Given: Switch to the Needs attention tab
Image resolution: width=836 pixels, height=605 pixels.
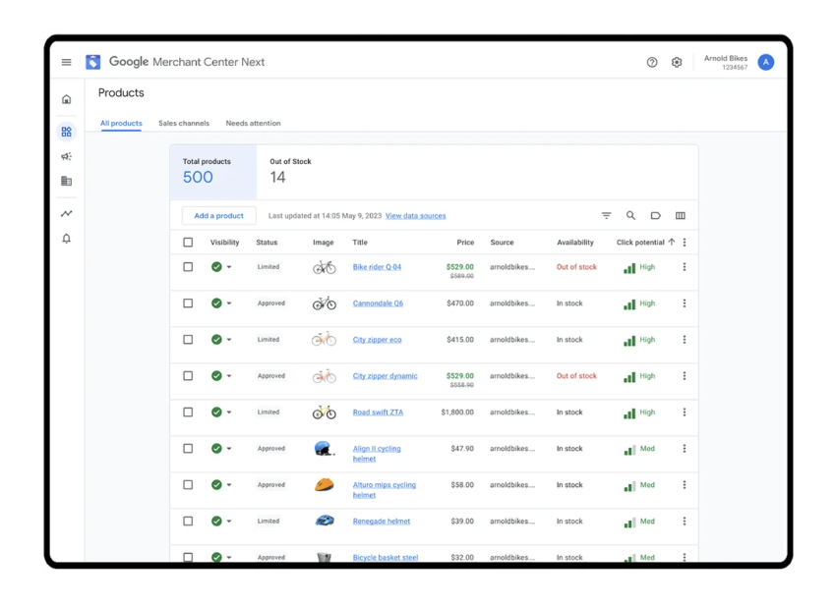Looking at the screenshot, I should 253,123.
